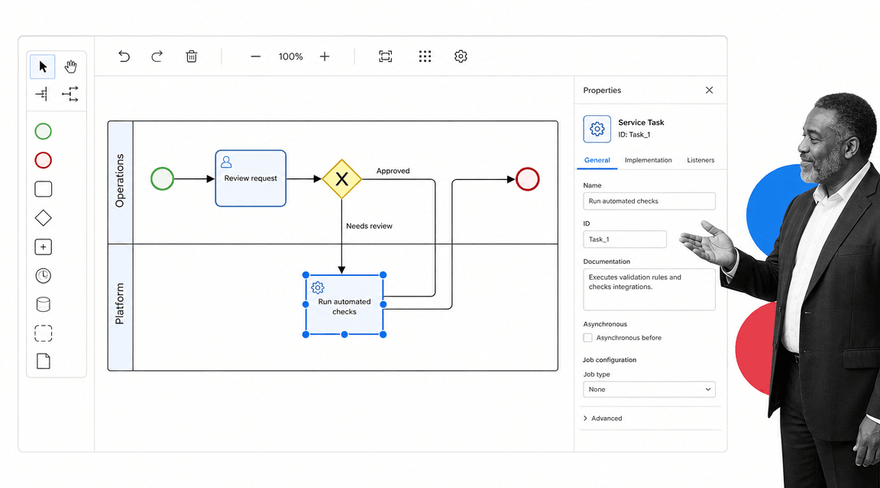Viewport: 880px width, 488px height.
Task: Click the user icon in Review request
Action: point(226,162)
